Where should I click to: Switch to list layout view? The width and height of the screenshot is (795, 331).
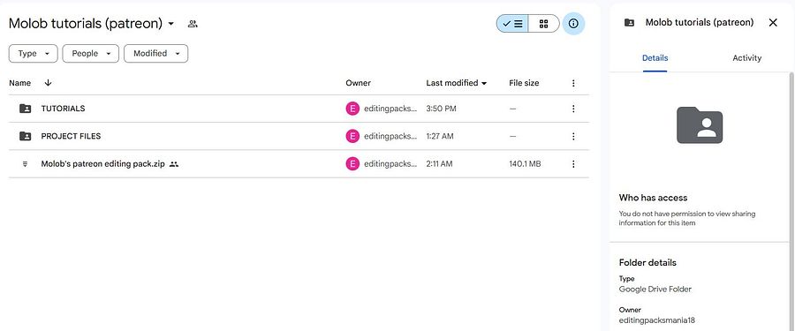[512, 23]
